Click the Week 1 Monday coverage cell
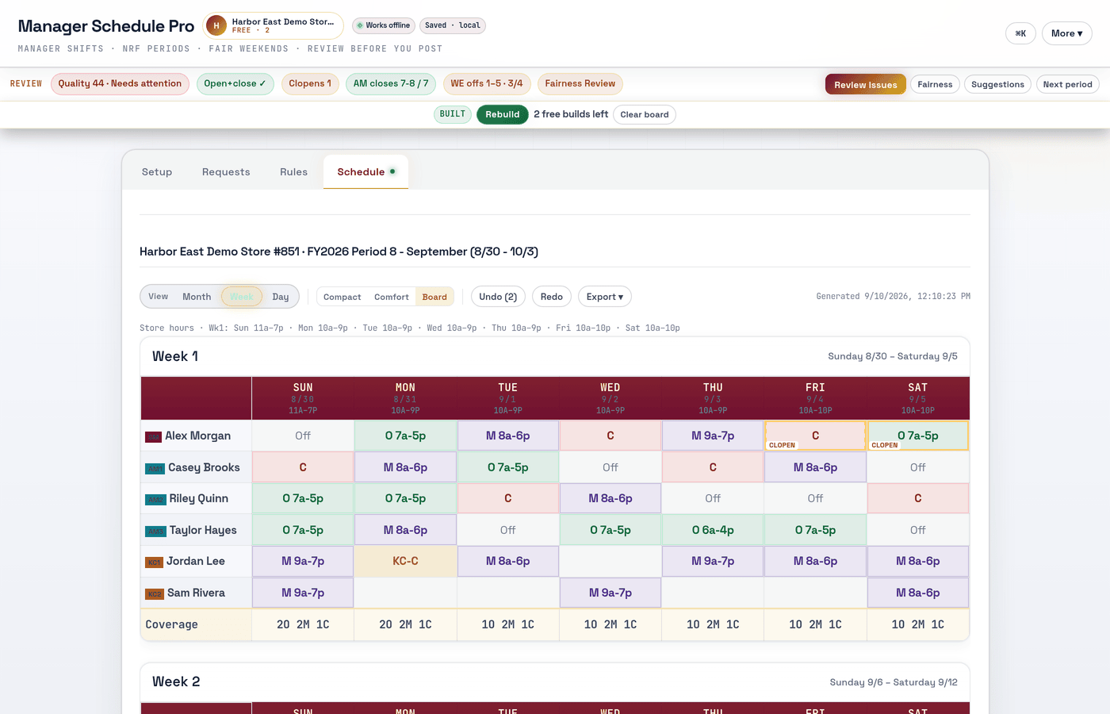 [405, 624]
